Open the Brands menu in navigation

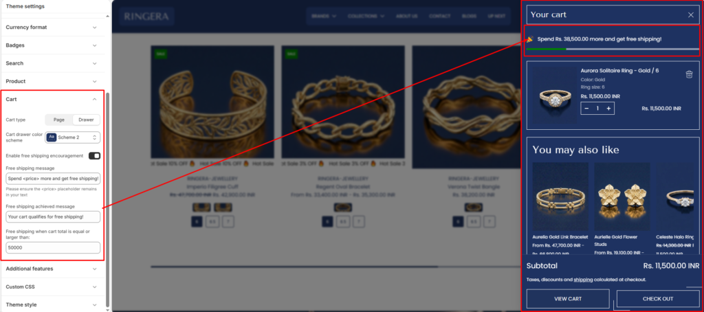[324, 16]
